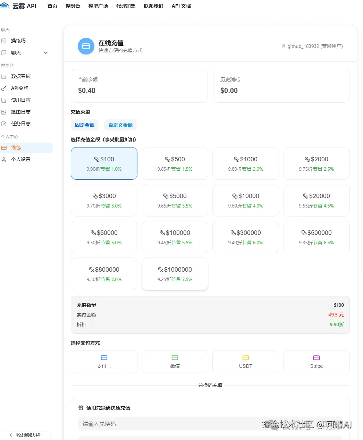Select the 支付宝 payment method
Image resolution: width=363 pixels, height=440 pixels.
tap(104, 362)
